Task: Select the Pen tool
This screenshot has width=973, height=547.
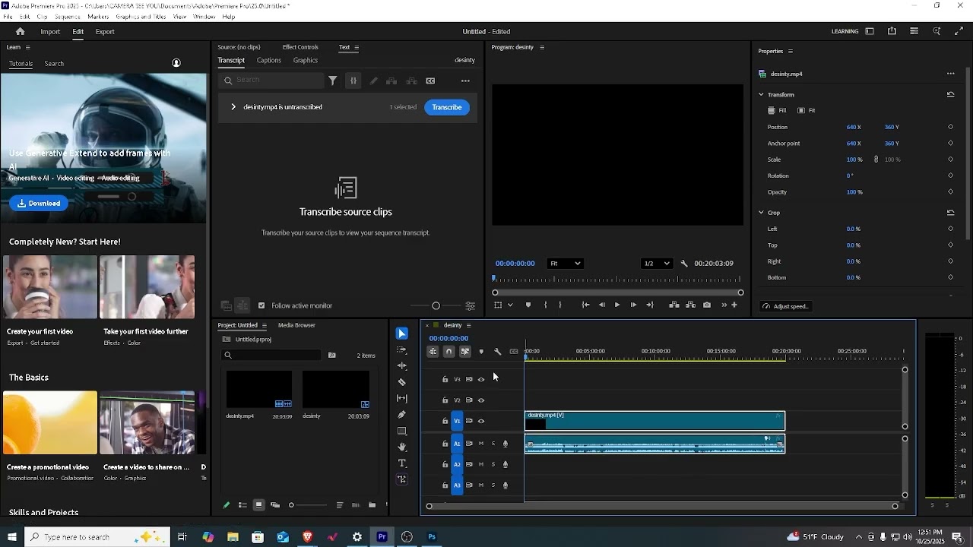Action: (402, 415)
